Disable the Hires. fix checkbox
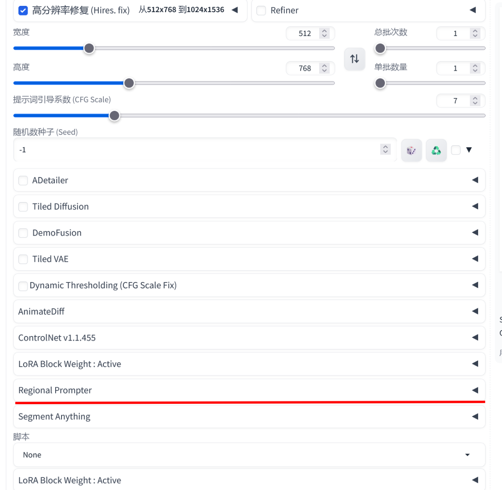This screenshot has height=490, width=502. tap(23, 10)
